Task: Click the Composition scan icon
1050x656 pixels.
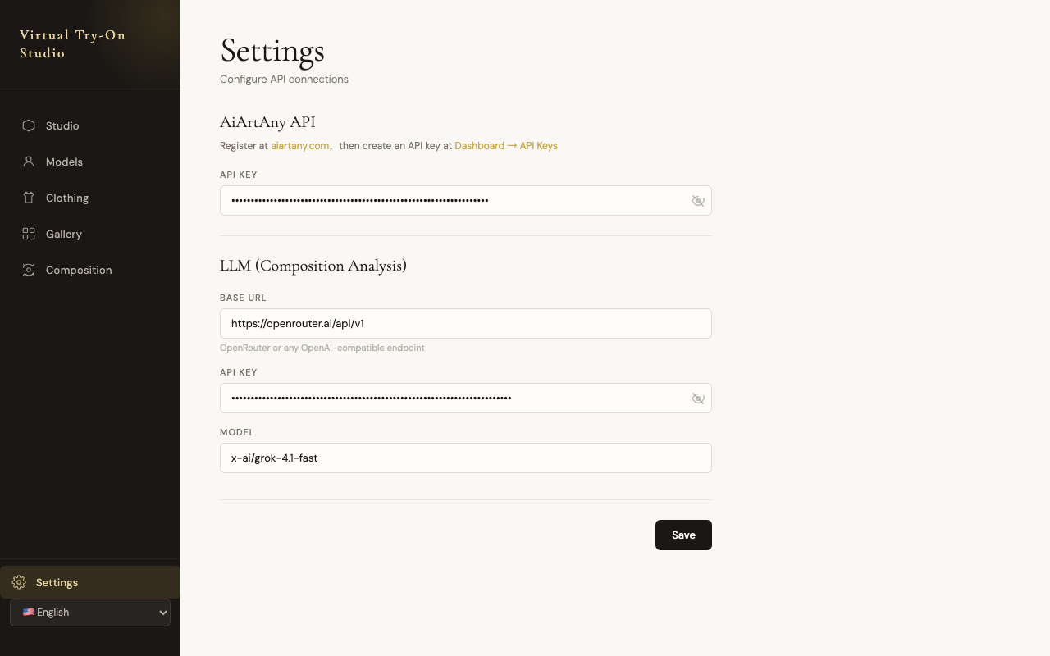Action: pyautogui.click(x=29, y=270)
